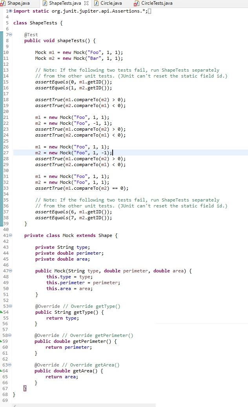The height and width of the screenshot is (407, 248).
Task: Click 'public double getArea() {' line
Action: (69, 371)
